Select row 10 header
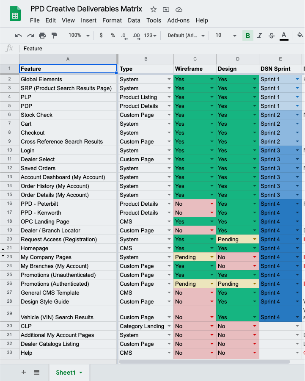 9,150
